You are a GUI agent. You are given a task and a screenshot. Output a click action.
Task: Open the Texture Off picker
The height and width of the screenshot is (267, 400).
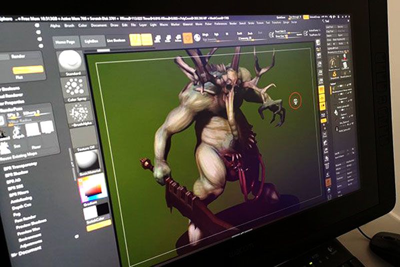tap(84, 139)
